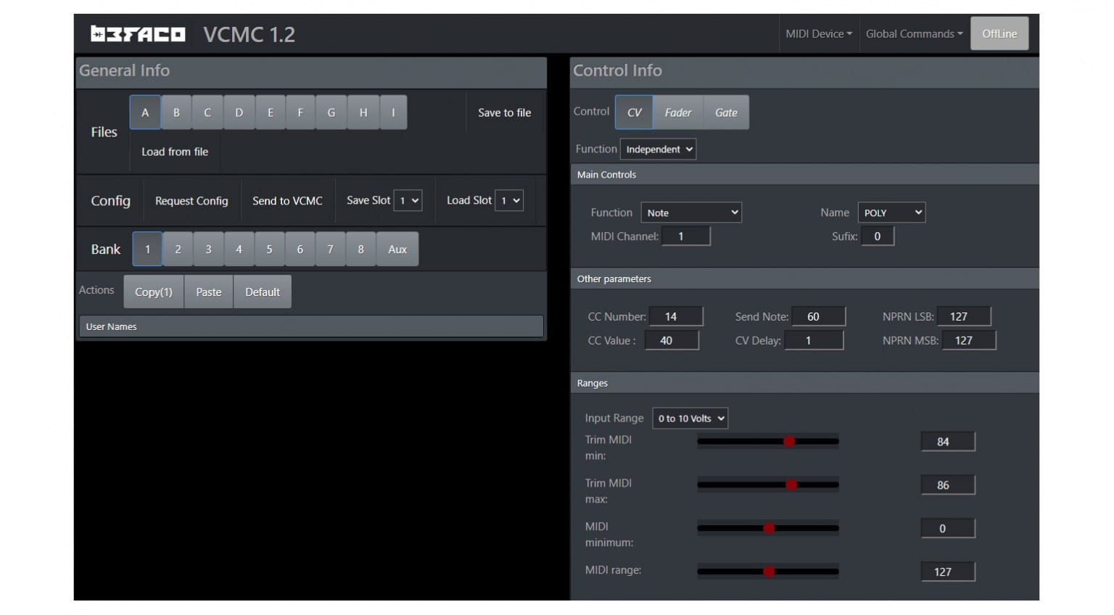Select Bank 3
The image size is (1114, 615).
pos(208,249)
